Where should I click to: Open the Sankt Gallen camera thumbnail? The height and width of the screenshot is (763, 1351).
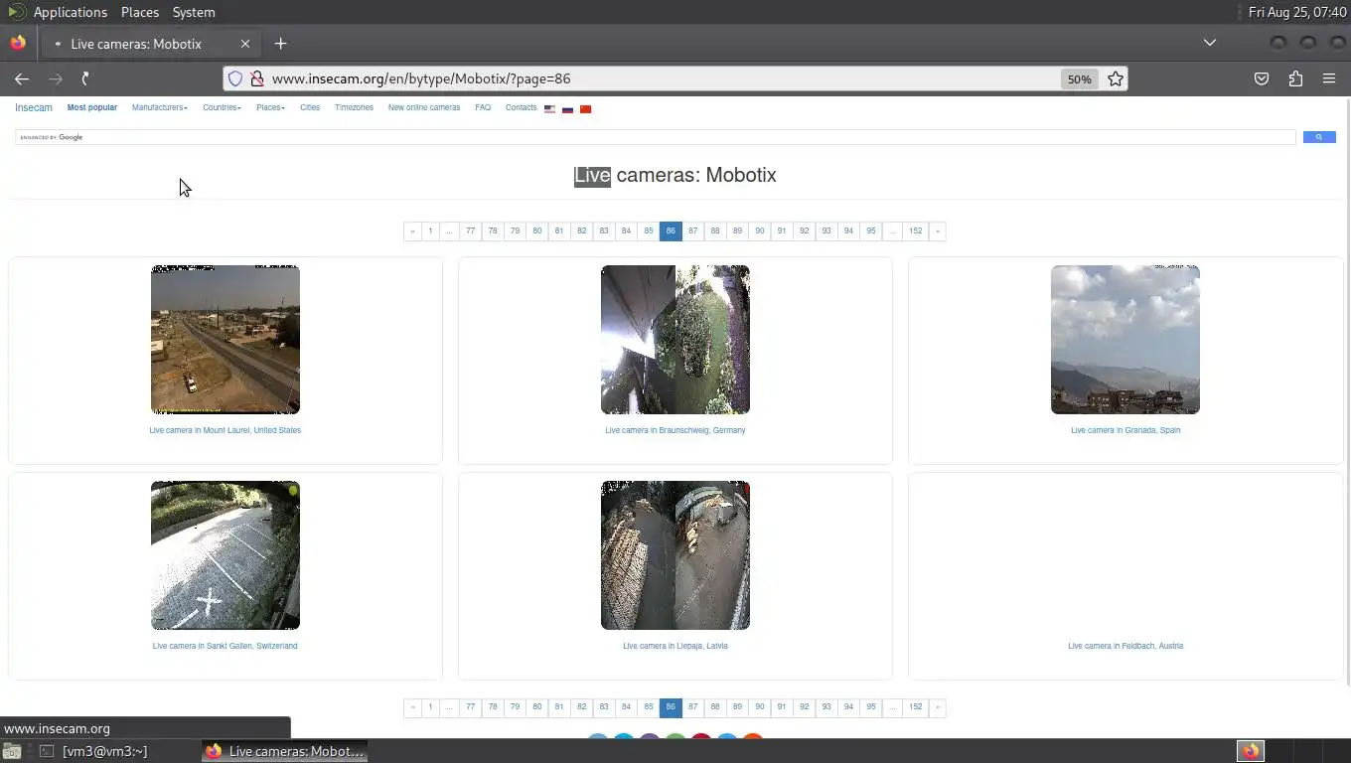click(x=225, y=555)
